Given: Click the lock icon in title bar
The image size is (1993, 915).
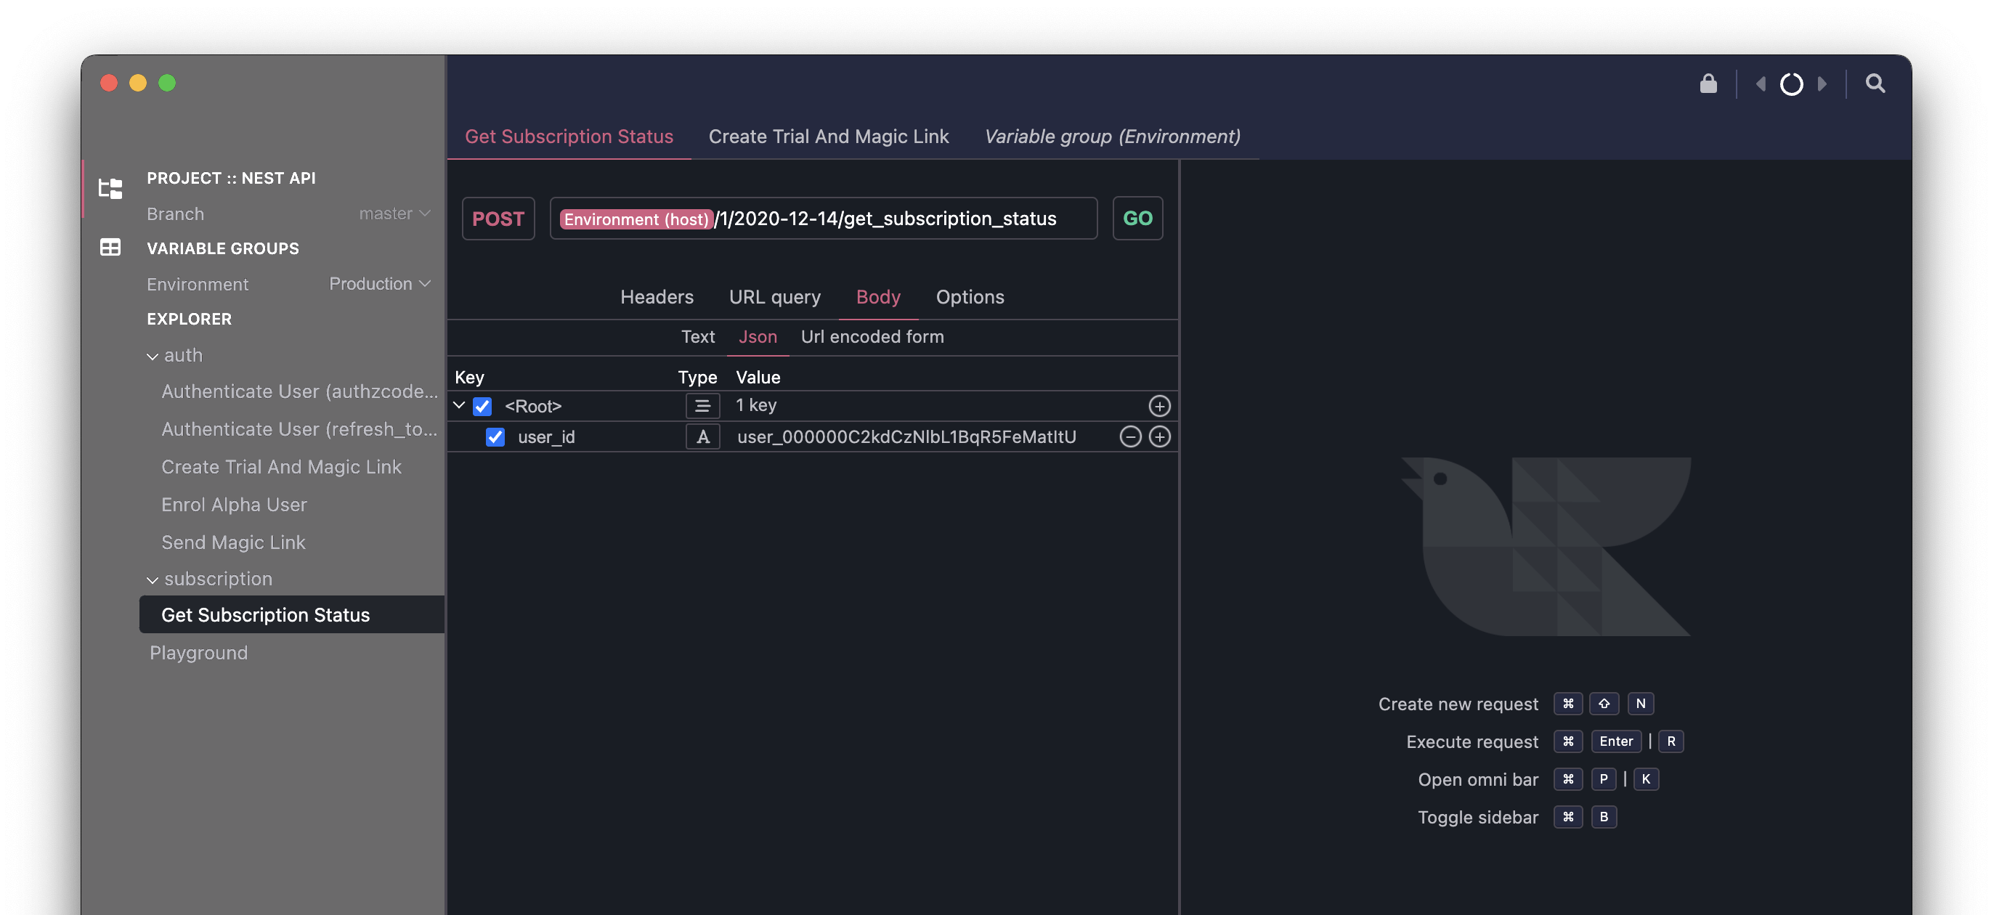Looking at the screenshot, I should (x=1709, y=84).
